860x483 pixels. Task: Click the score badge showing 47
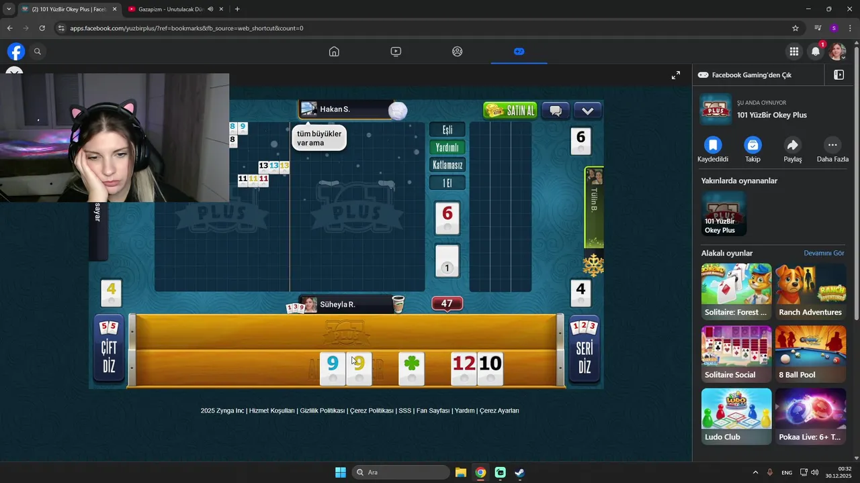[447, 304]
